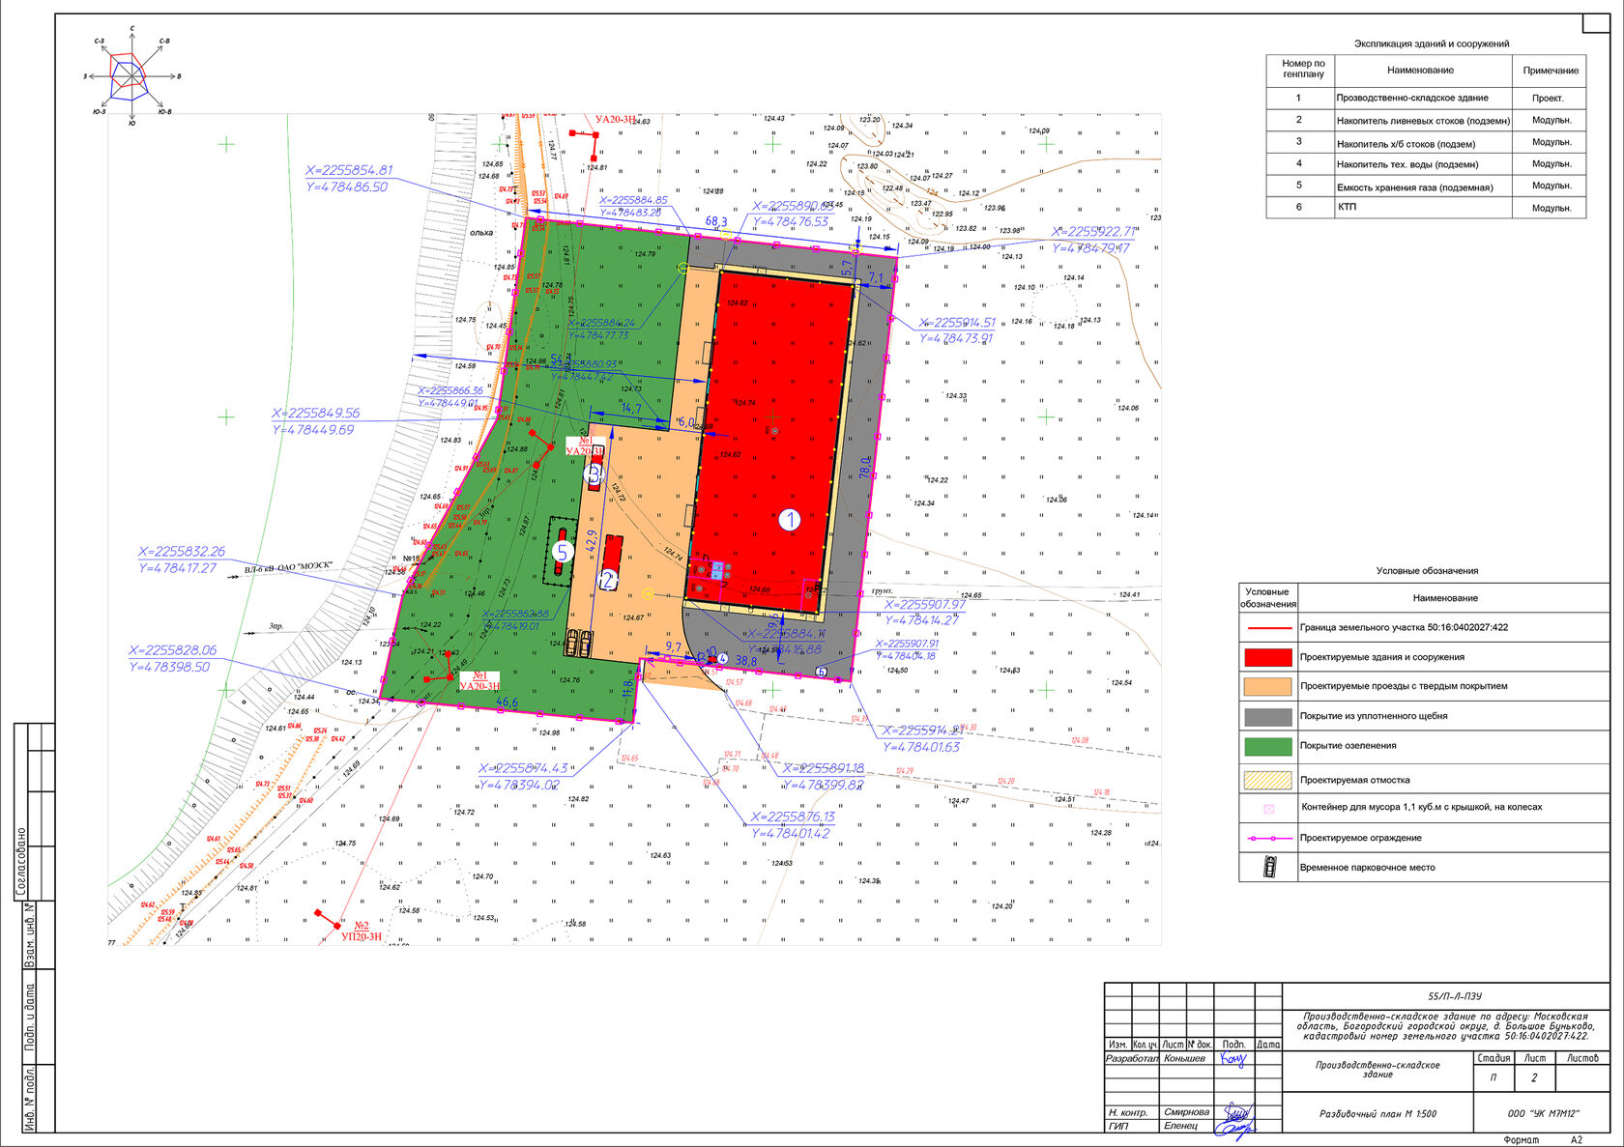
Task: Click coordinate label X=2255891.18
Action: (x=824, y=768)
